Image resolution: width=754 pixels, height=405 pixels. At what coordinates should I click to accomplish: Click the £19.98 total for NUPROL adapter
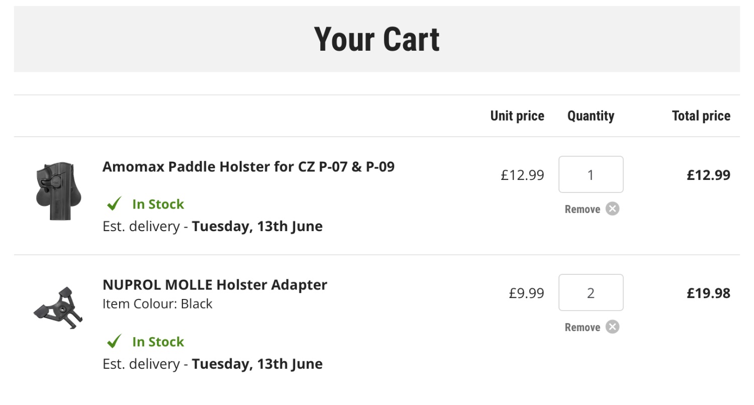tap(708, 293)
